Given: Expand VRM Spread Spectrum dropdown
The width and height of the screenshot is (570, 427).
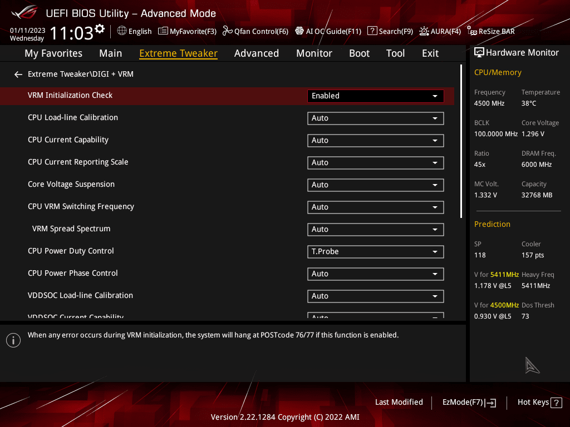Looking at the screenshot, I should pos(376,230).
